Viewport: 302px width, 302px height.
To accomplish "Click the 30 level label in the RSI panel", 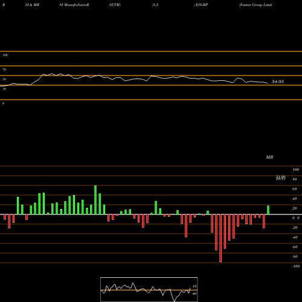I will tap(4, 89).
